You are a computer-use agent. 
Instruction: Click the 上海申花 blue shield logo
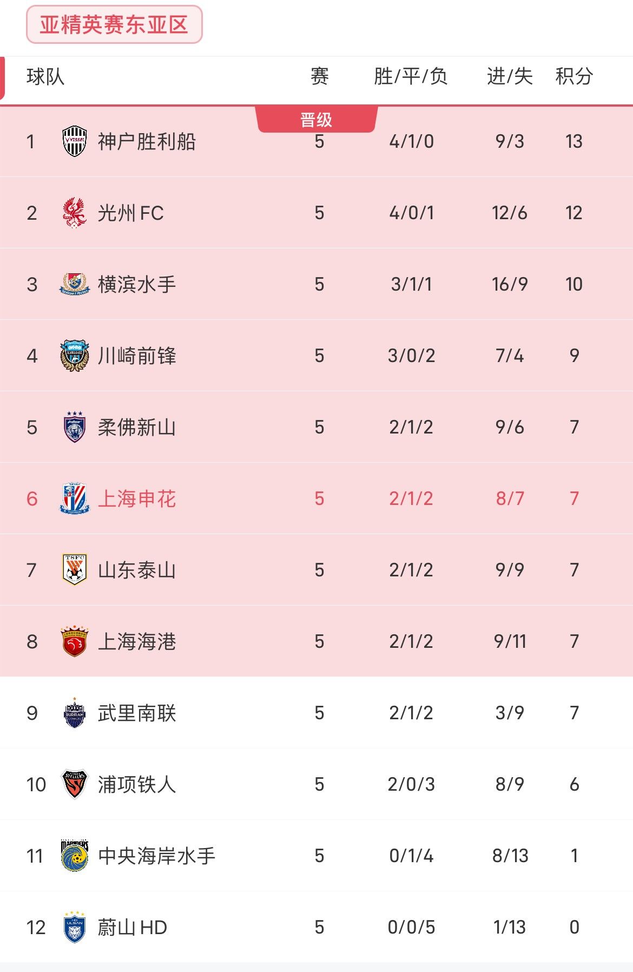[x=75, y=498]
